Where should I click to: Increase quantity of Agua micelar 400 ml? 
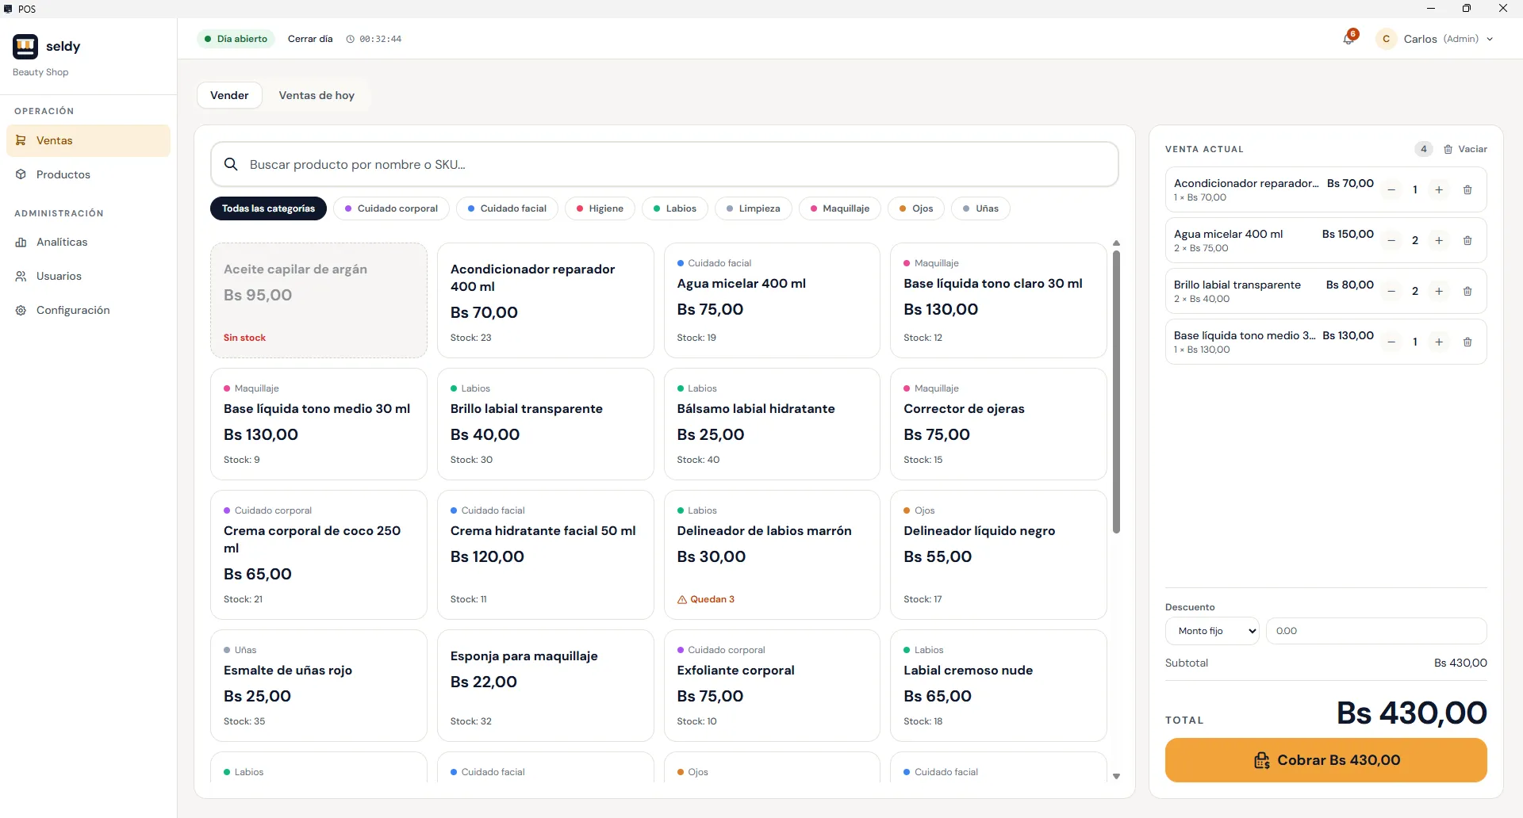(1439, 241)
